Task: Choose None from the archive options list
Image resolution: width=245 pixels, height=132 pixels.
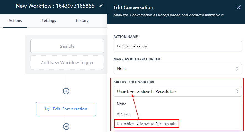Action: (x=122, y=104)
